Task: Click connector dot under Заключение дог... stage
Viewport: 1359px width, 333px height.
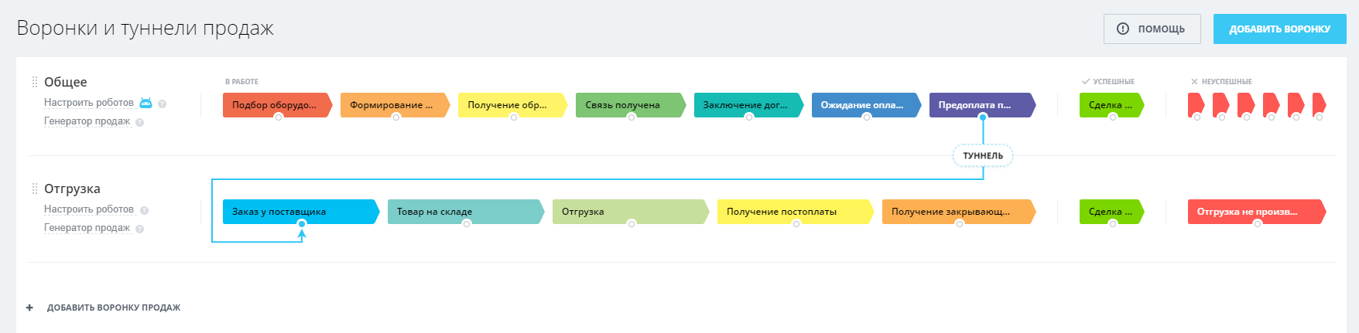Action: point(749,117)
